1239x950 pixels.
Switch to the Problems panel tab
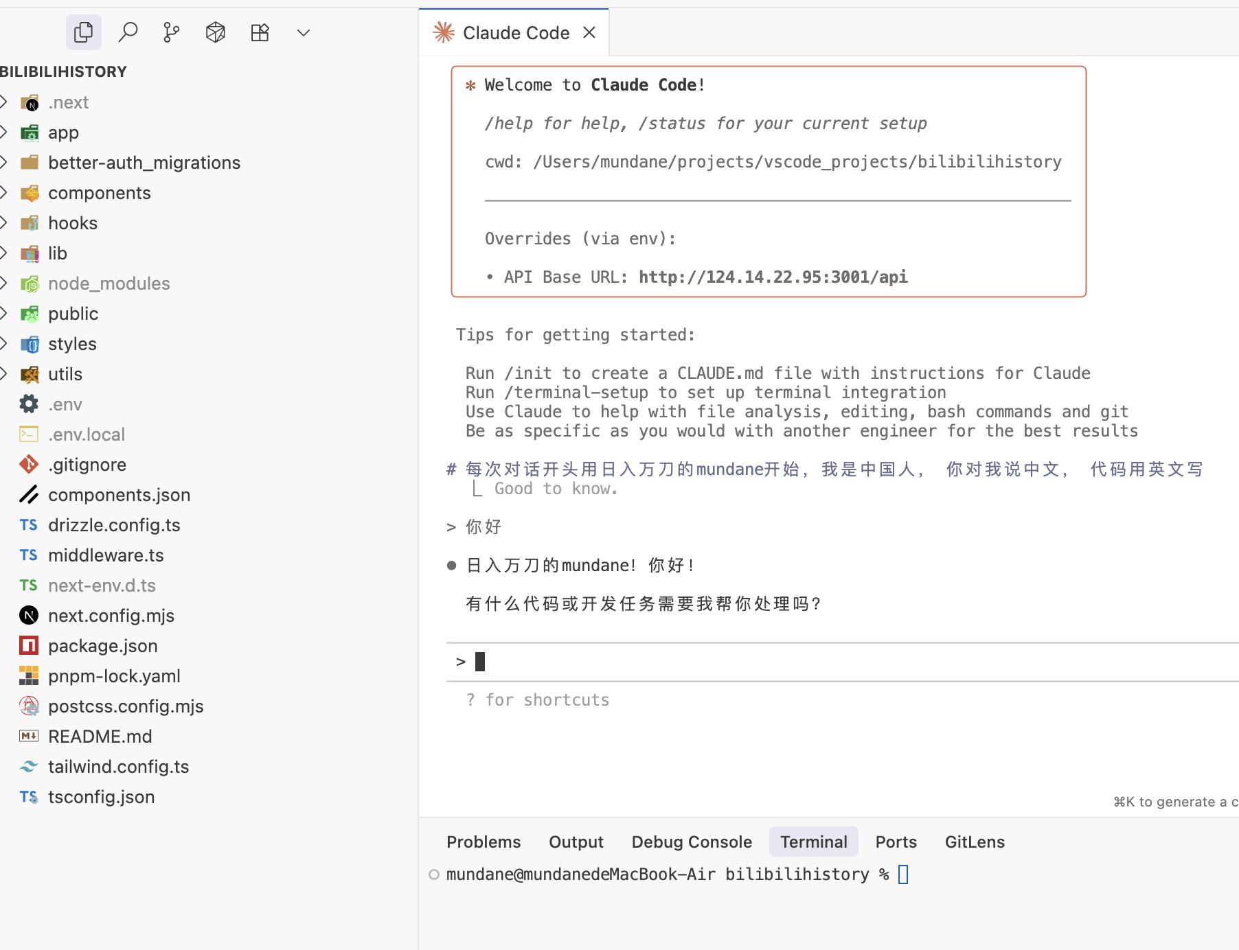tap(484, 842)
